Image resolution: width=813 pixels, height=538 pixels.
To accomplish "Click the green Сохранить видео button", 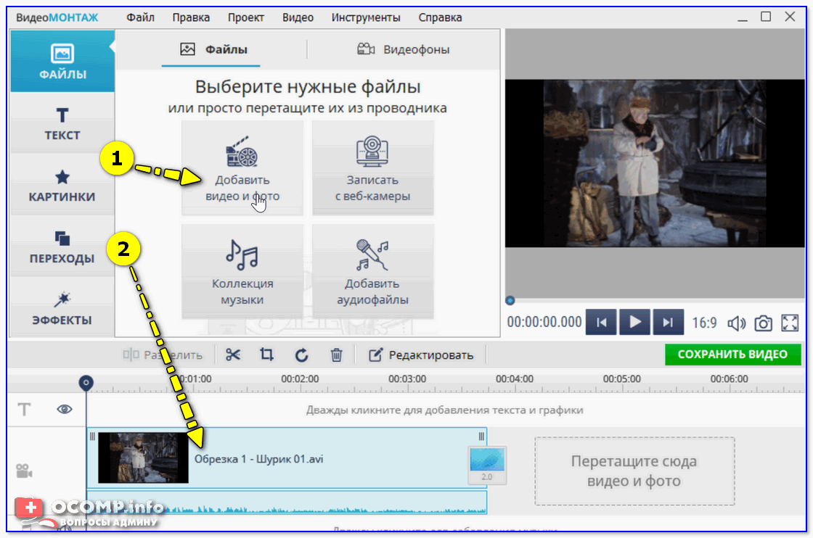I will (x=732, y=355).
